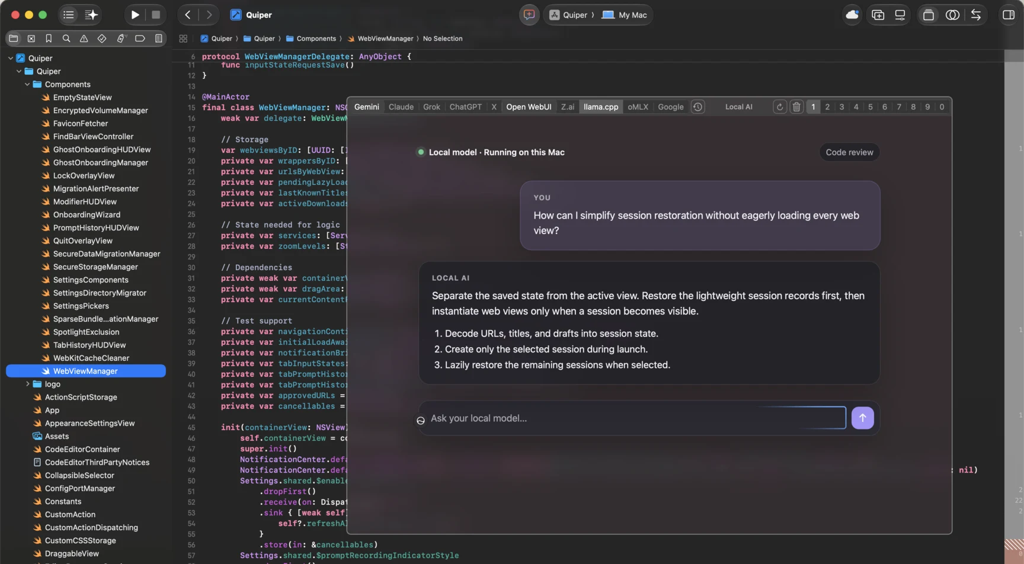This screenshot has width=1024, height=564.
Task: Switch to the Claude service tab
Action: click(401, 107)
